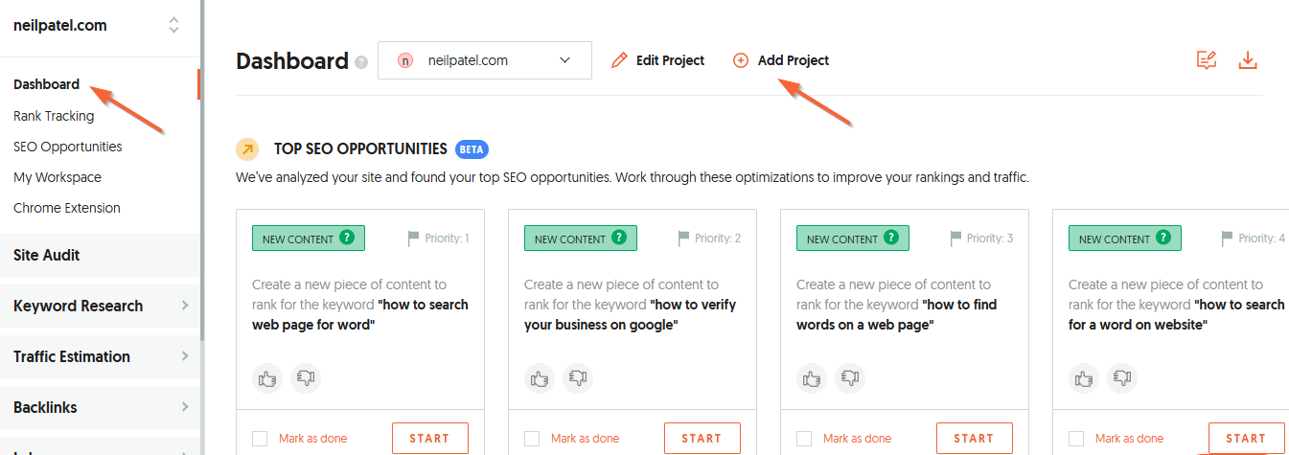Click thumbs up on Priority 3 card
This screenshot has height=455, width=1289.
tap(812, 378)
